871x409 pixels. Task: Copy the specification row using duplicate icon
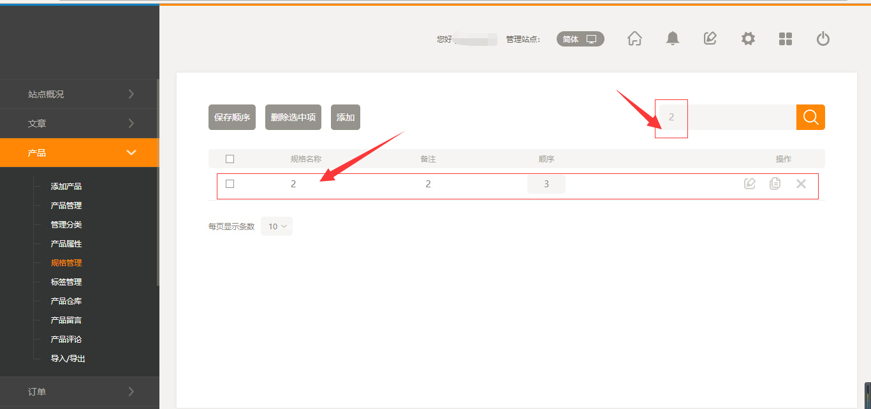click(x=775, y=184)
